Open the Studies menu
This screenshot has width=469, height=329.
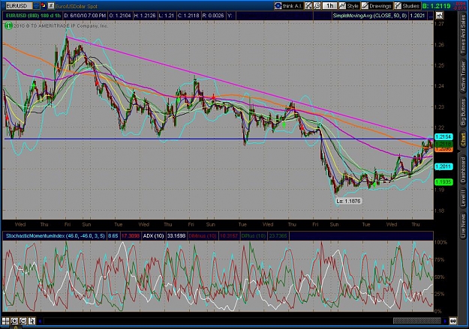pyautogui.click(x=407, y=6)
